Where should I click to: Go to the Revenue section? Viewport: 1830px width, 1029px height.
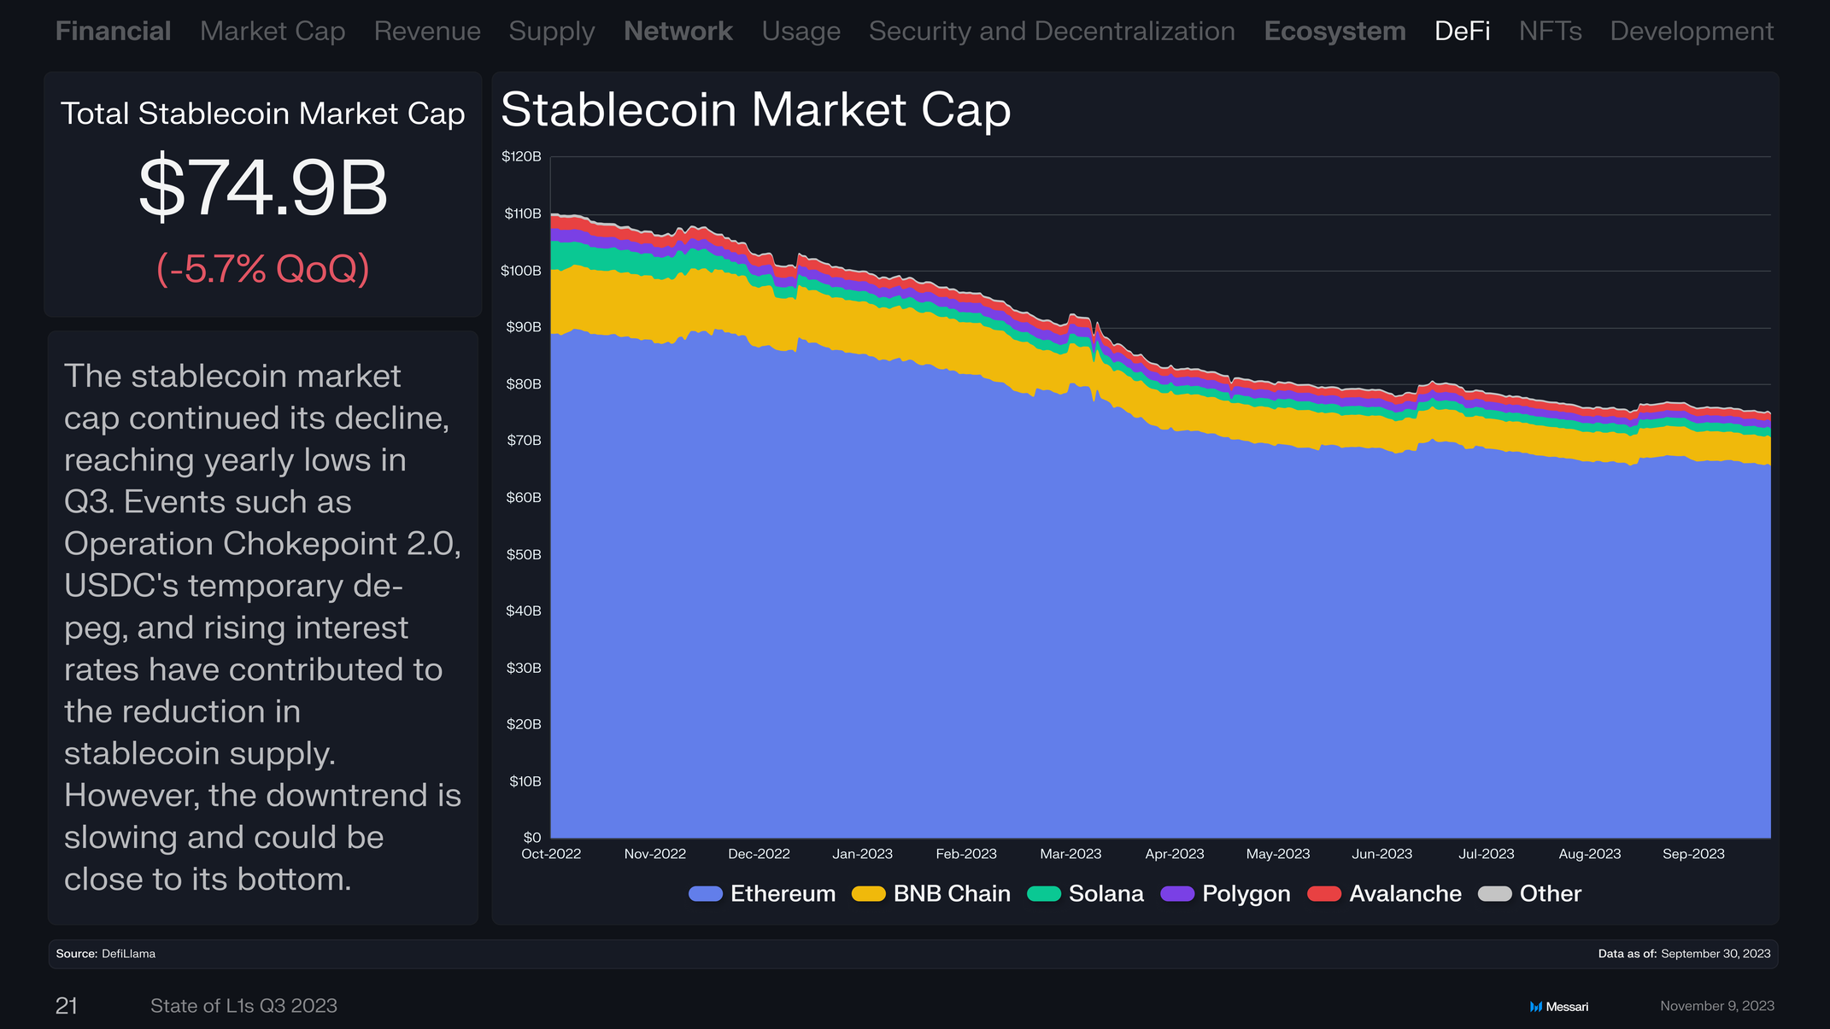click(x=427, y=32)
